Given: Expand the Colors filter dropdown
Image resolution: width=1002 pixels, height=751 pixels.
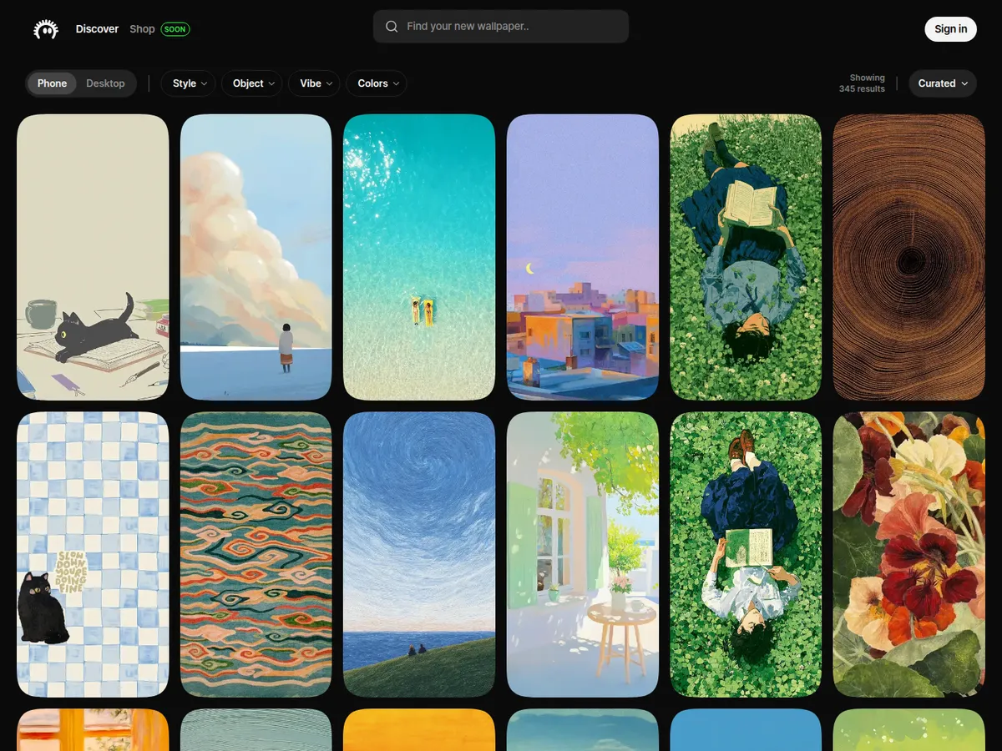Looking at the screenshot, I should click(x=377, y=83).
